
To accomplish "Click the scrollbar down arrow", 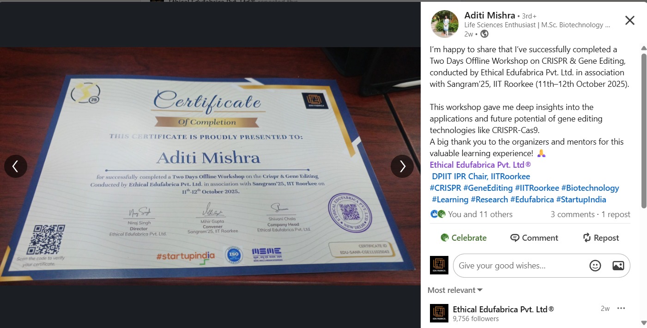I will [644, 323].
